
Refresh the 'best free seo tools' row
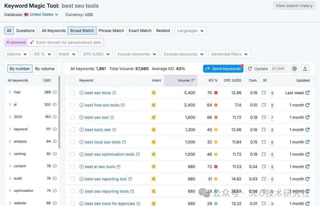point(308,105)
